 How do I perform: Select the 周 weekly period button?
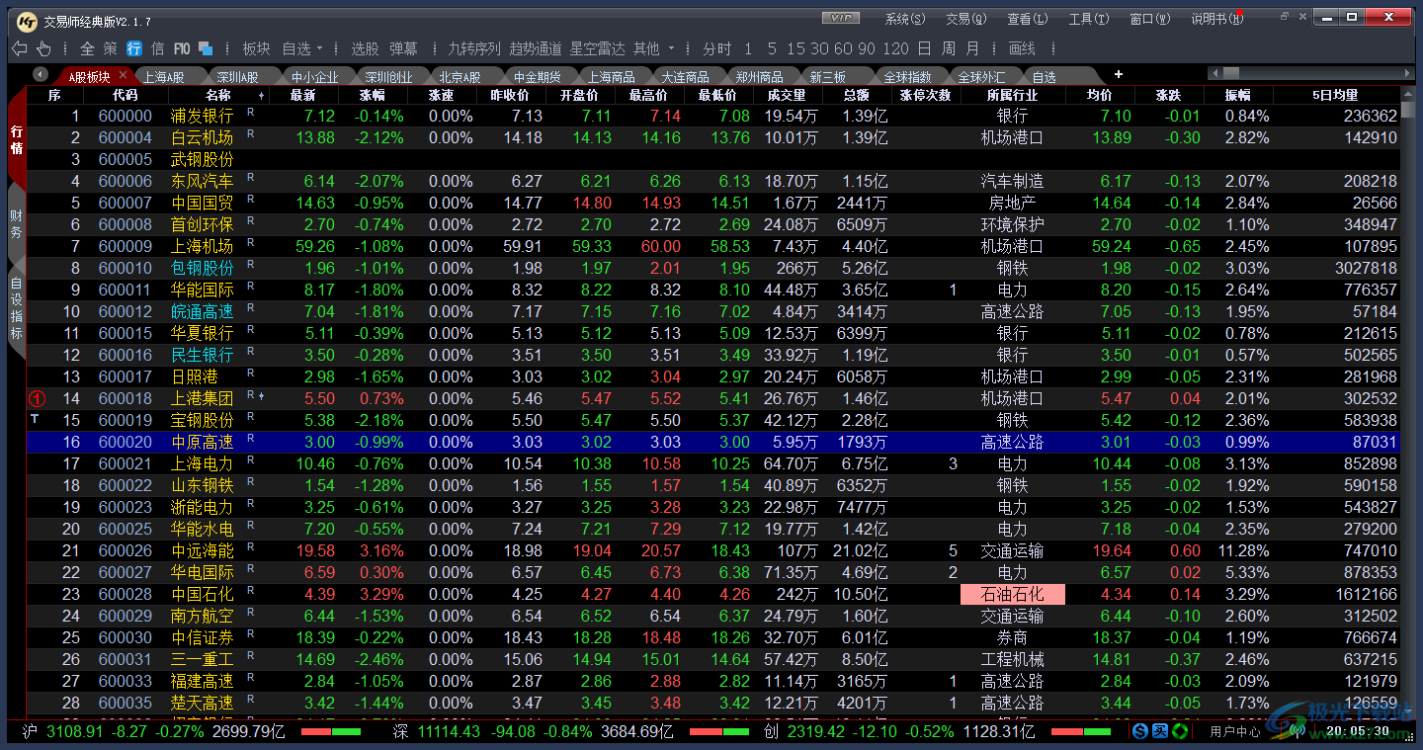tap(949, 48)
